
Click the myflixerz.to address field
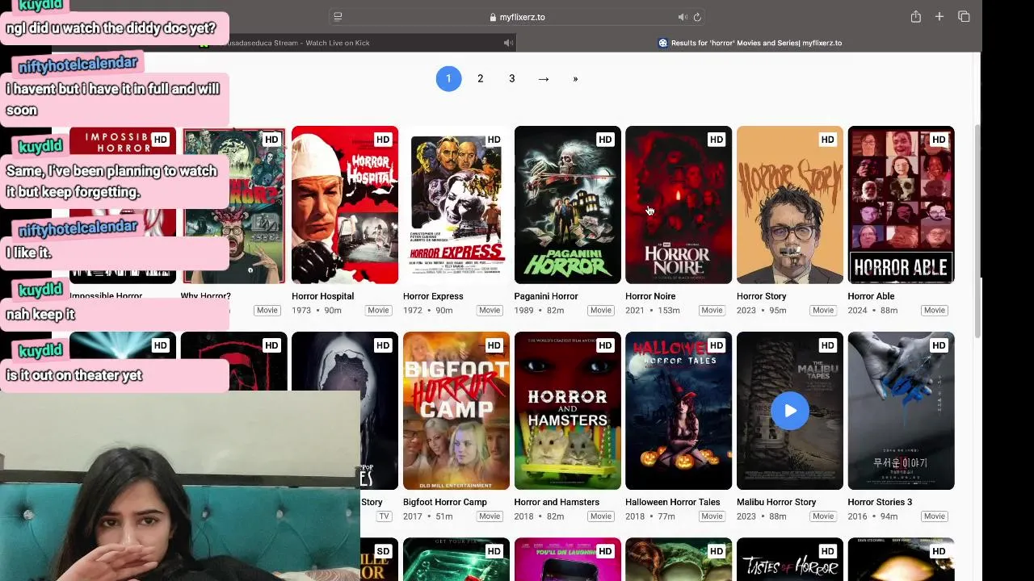[517, 17]
